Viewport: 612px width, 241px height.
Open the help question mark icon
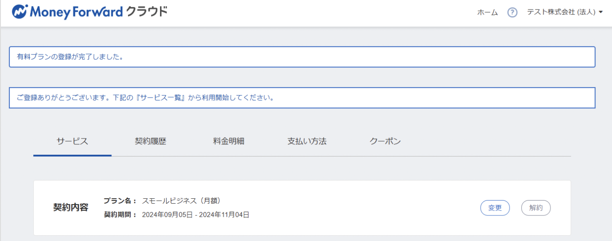[x=512, y=13]
